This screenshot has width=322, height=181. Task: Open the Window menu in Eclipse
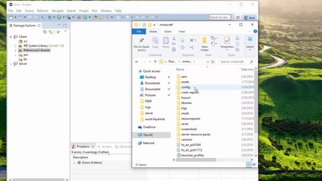pyautogui.click(x=106, y=11)
